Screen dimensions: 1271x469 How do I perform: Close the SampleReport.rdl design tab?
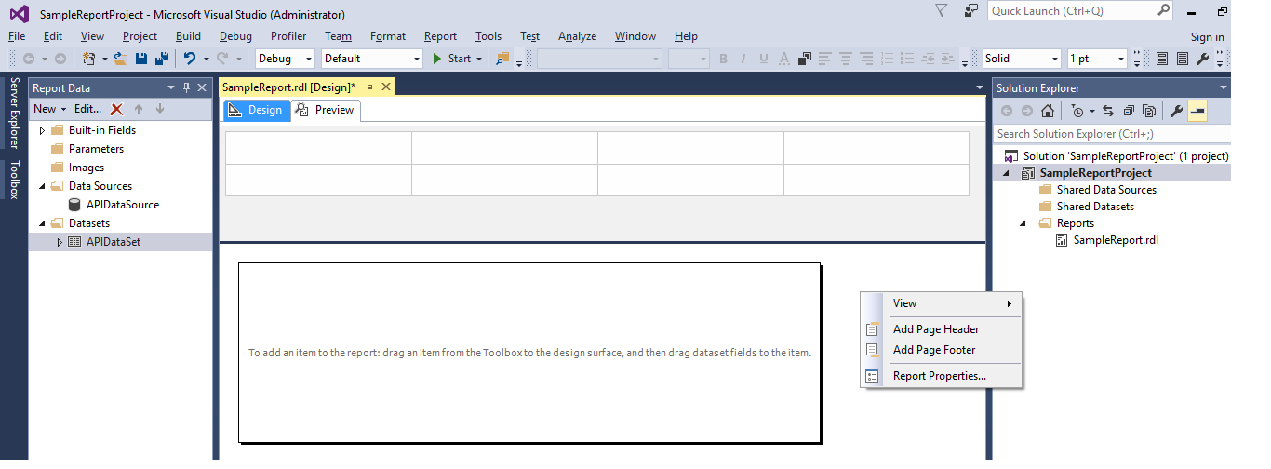(x=385, y=87)
